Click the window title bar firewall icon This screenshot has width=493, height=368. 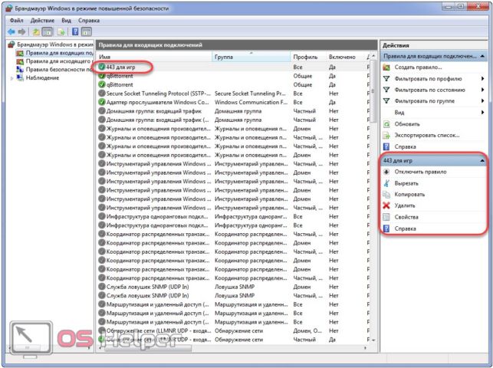(9, 8)
